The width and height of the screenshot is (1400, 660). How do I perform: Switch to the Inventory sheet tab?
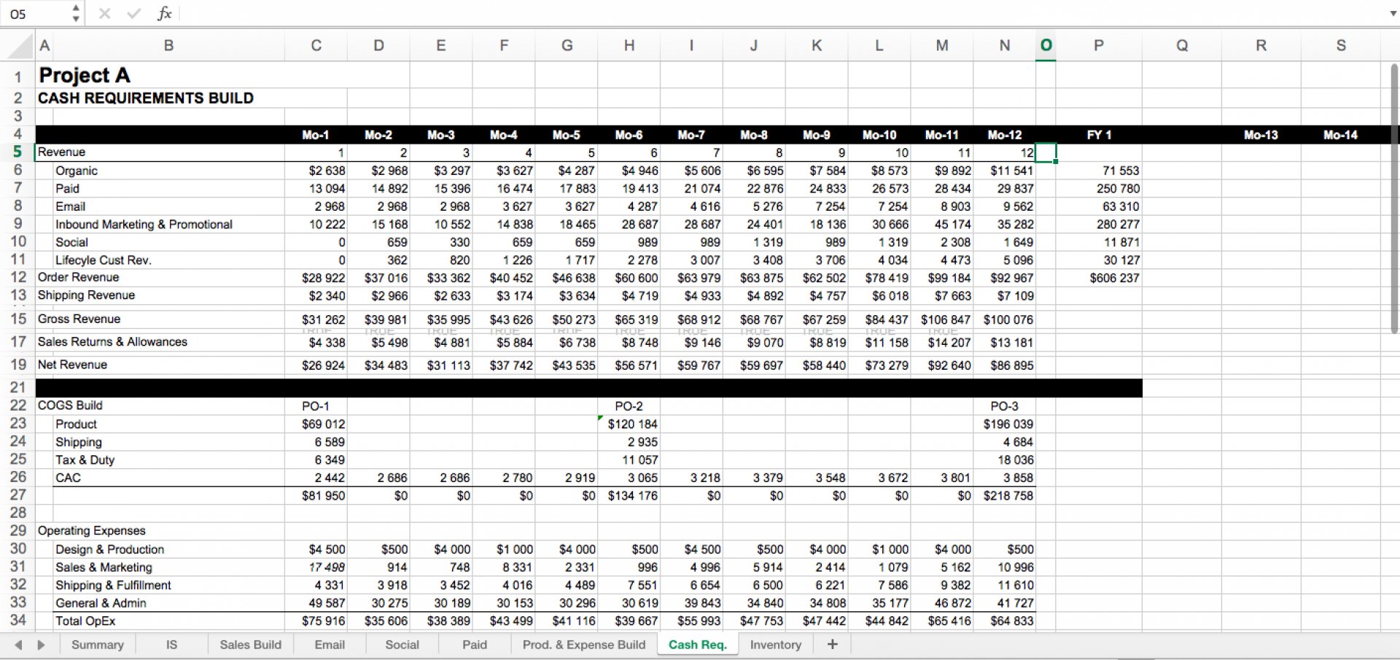coord(775,645)
